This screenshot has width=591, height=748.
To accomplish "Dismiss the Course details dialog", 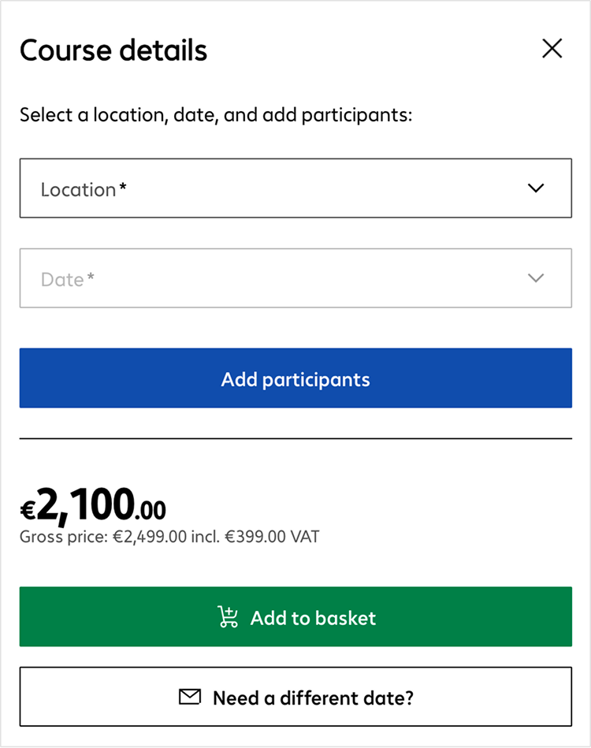I will (552, 48).
